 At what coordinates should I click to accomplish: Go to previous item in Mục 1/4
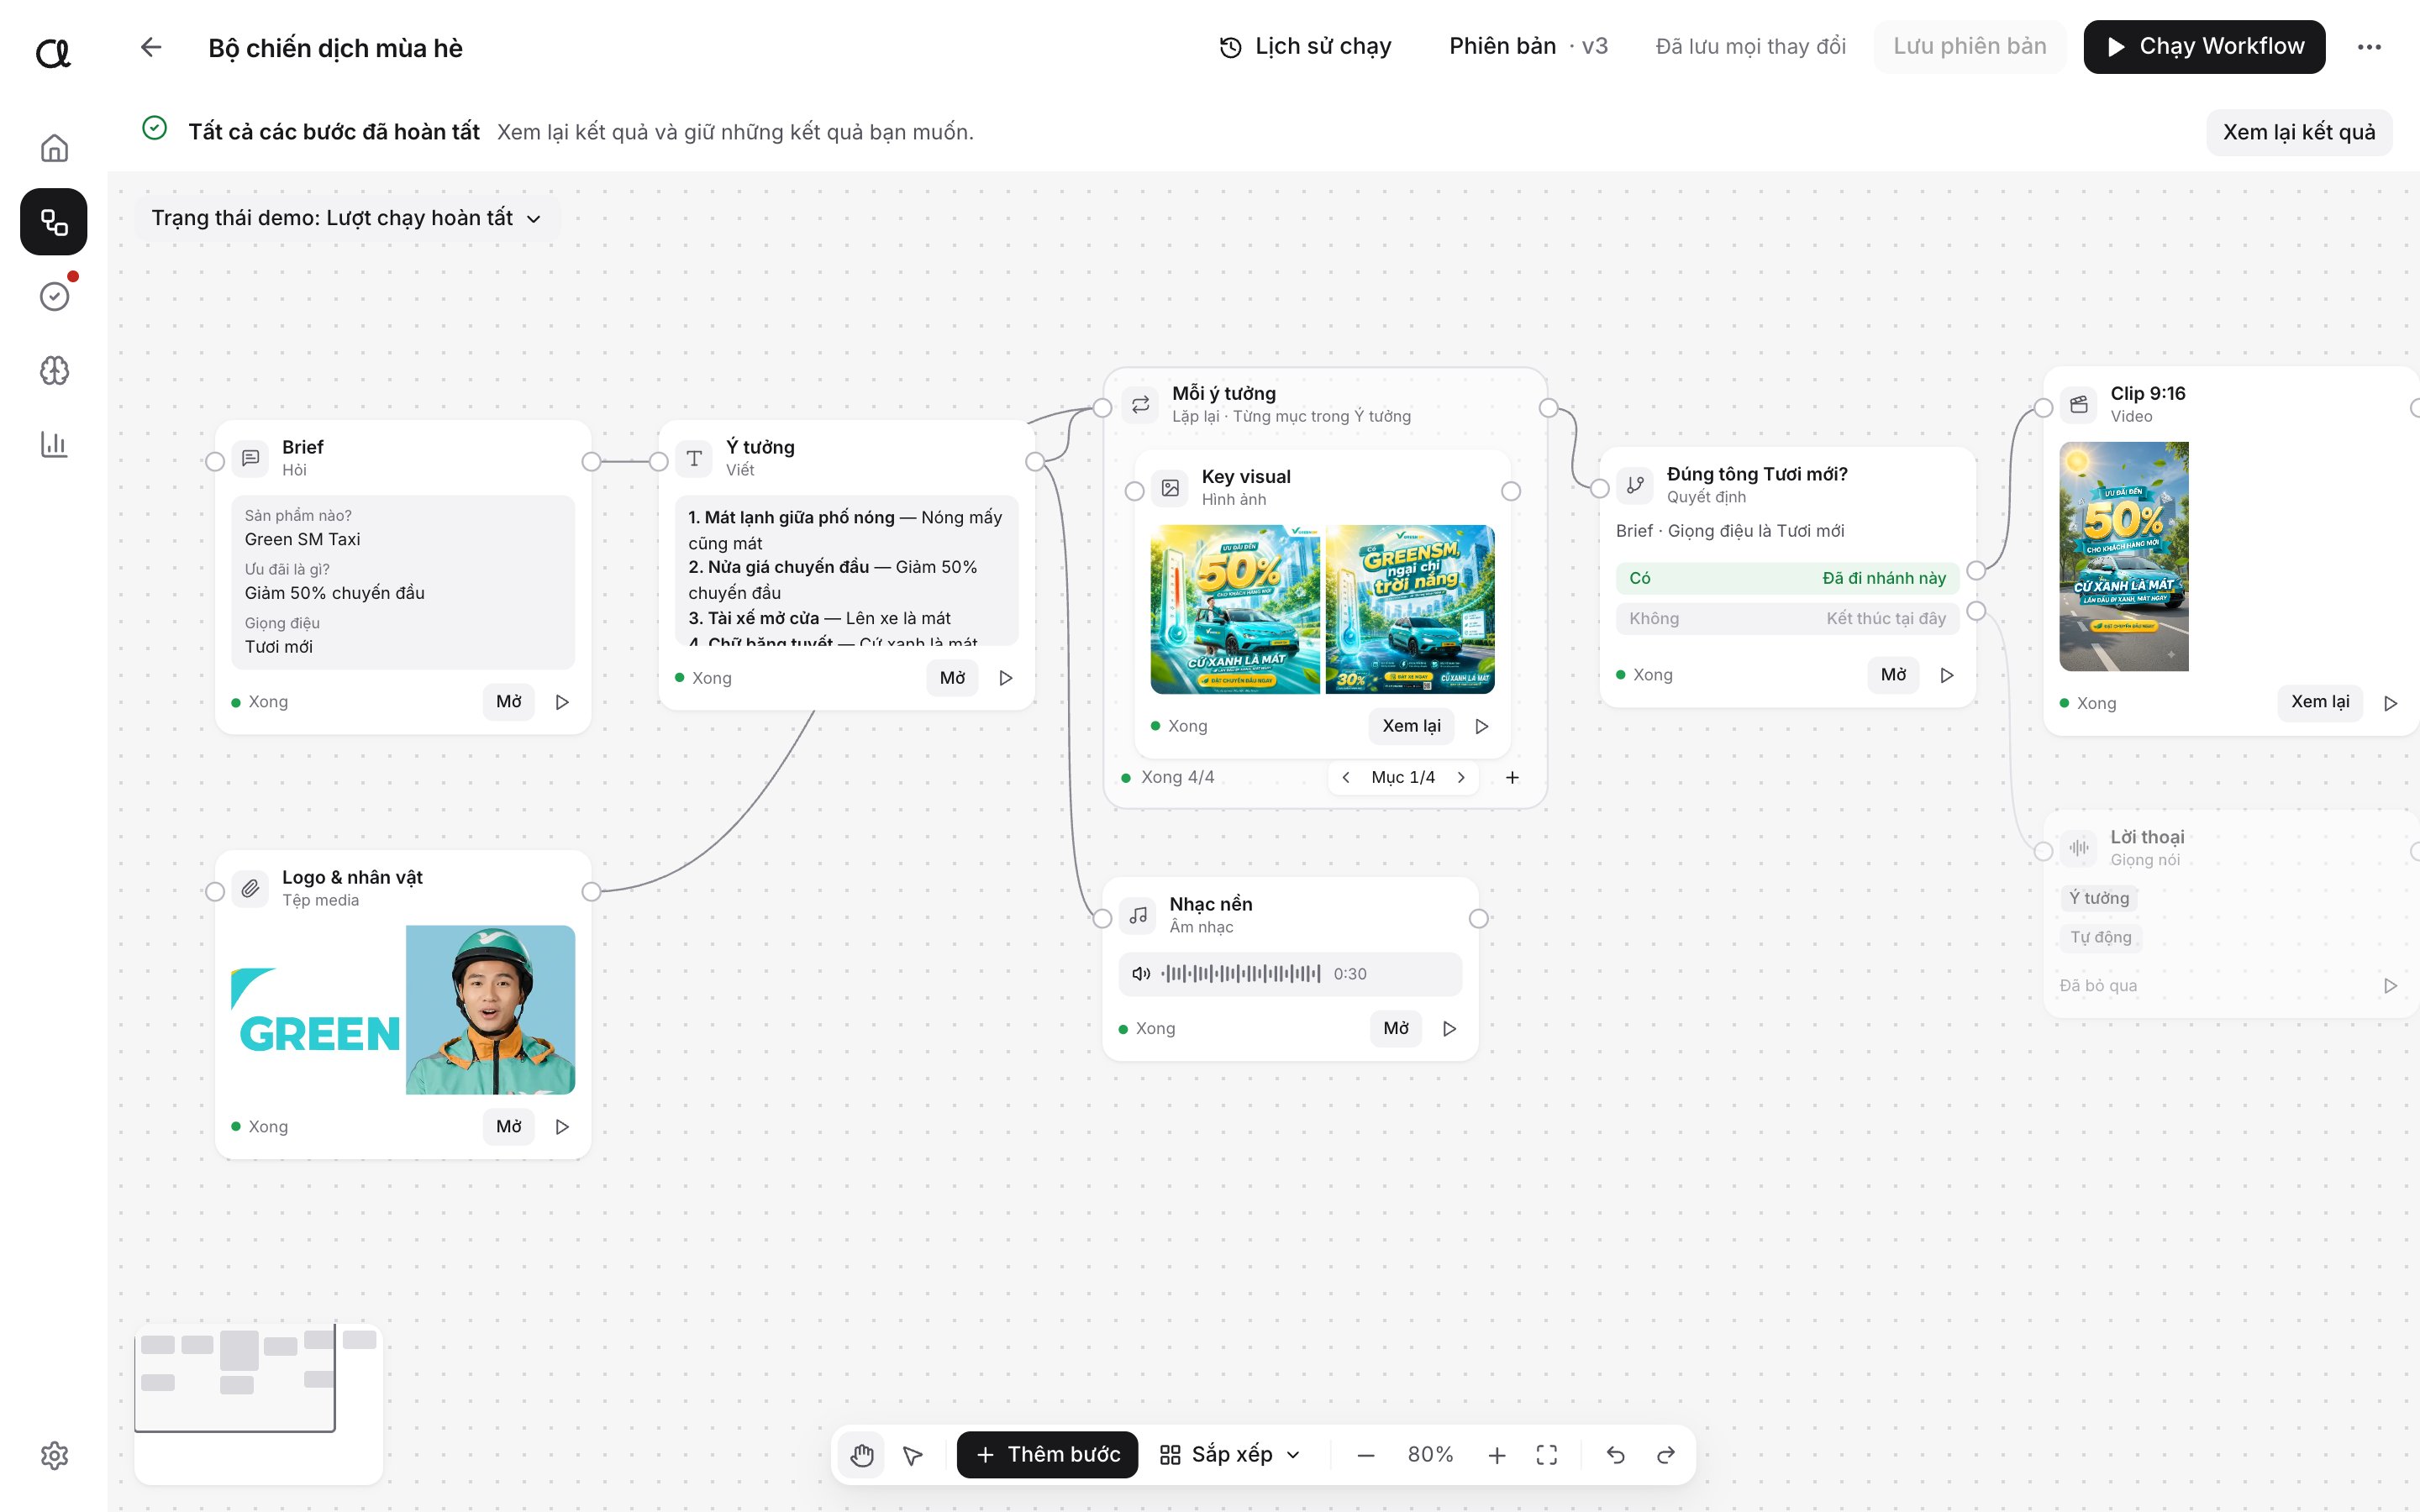tap(1346, 777)
